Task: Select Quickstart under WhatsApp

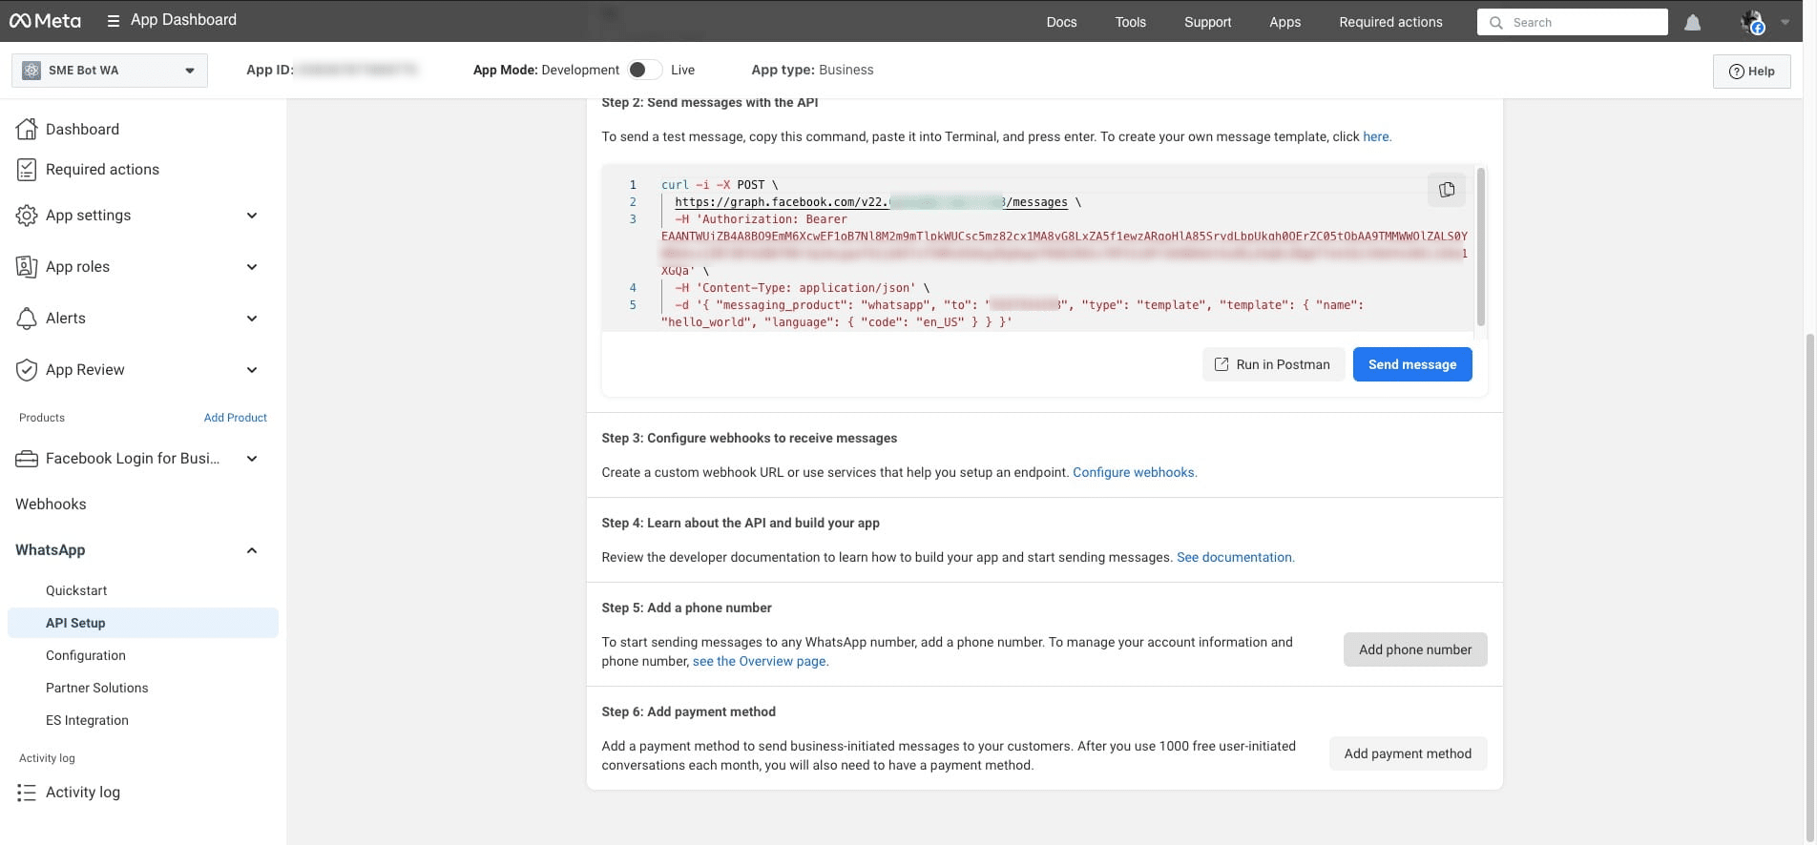Action: 143,590
